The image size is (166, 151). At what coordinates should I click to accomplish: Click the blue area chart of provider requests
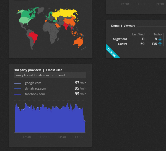(50, 119)
